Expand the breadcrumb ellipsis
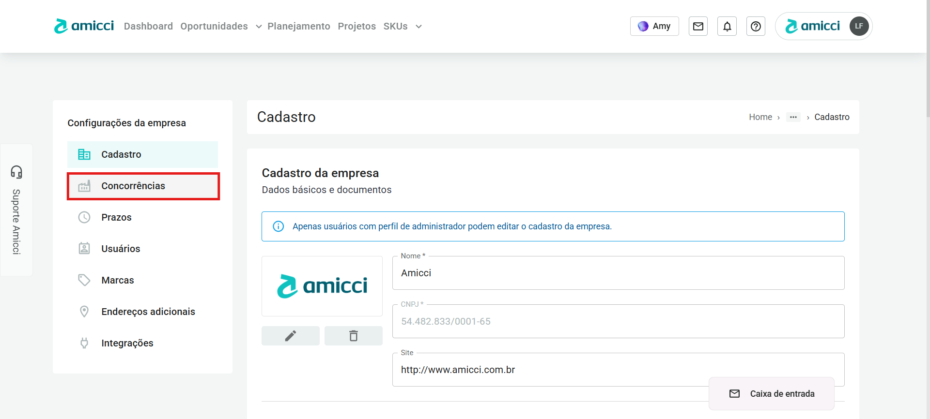This screenshot has width=930, height=419. click(x=793, y=117)
